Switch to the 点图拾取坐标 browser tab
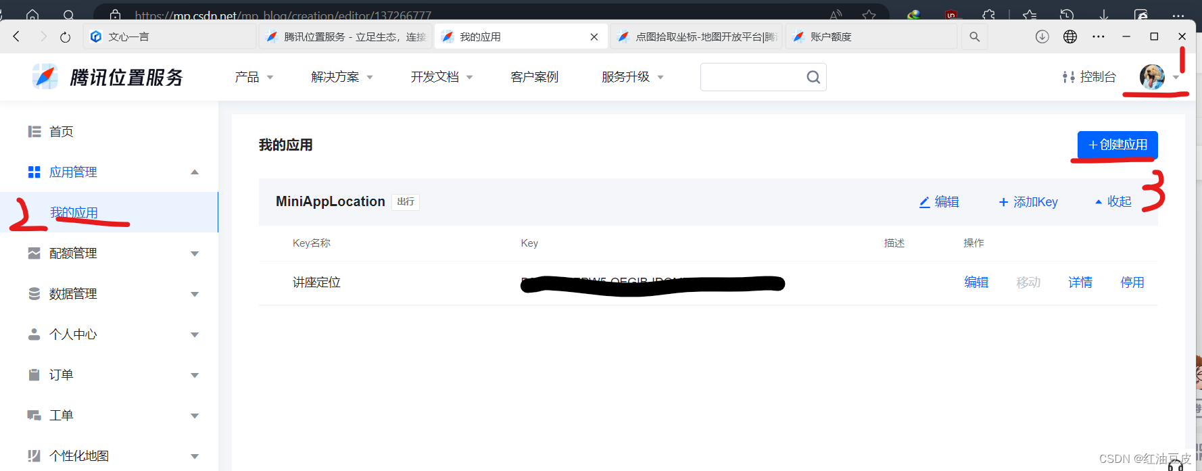 [697, 36]
